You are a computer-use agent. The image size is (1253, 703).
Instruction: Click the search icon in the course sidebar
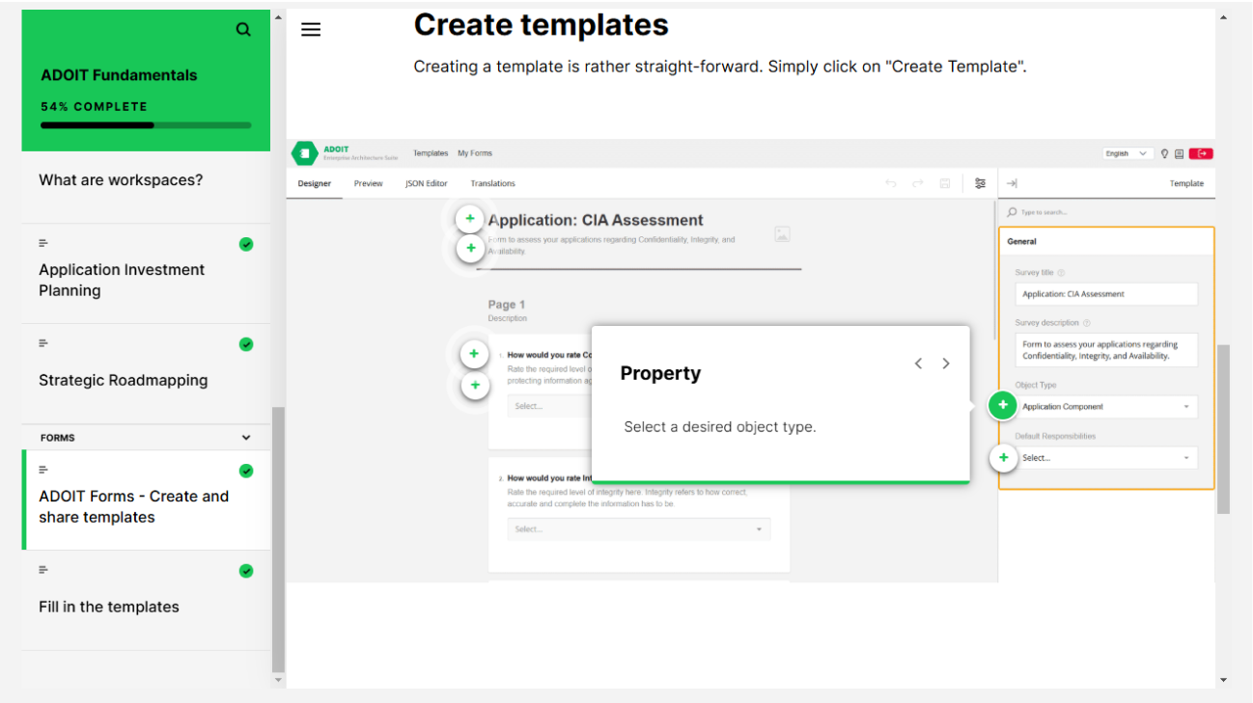[243, 30]
